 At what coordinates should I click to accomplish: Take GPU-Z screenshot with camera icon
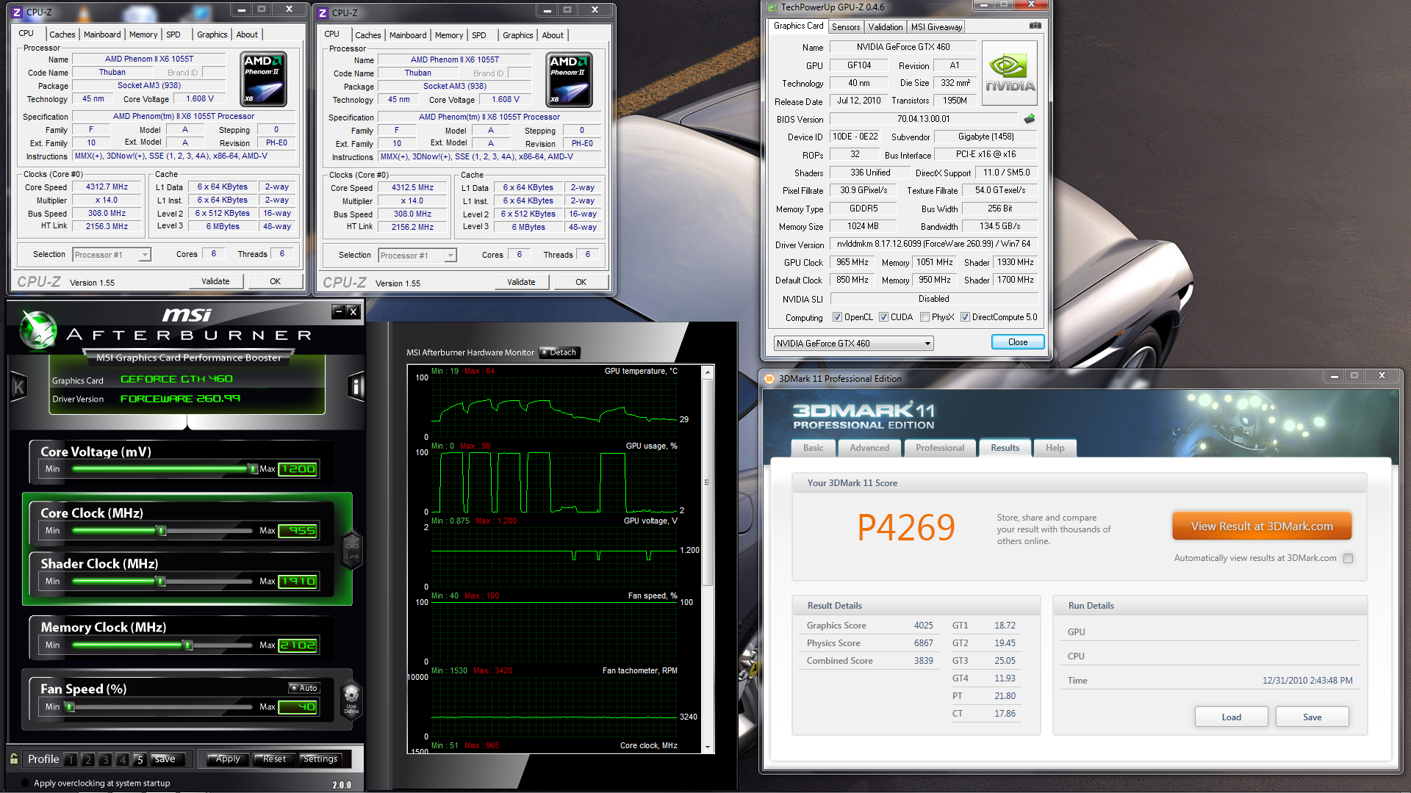(1035, 26)
